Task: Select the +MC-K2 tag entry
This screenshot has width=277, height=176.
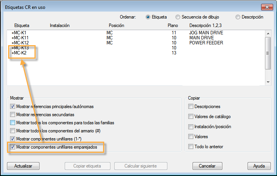Action: [x=19, y=53]
